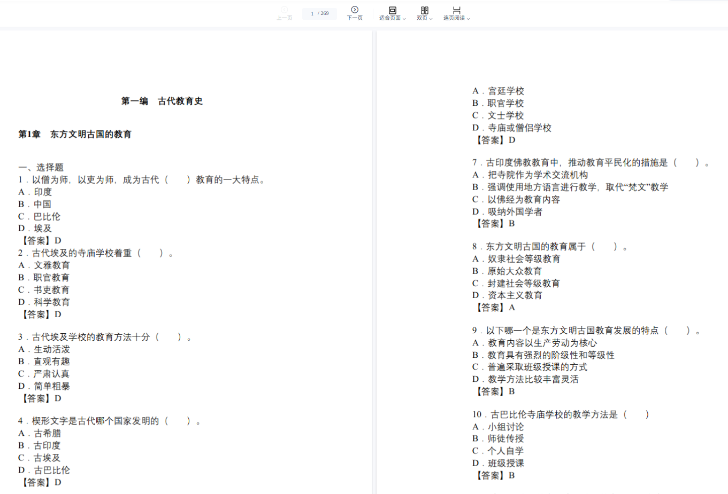Expand the chevron next to 连页阅读
The image size is (728, 494).
[x=469, y=19]
